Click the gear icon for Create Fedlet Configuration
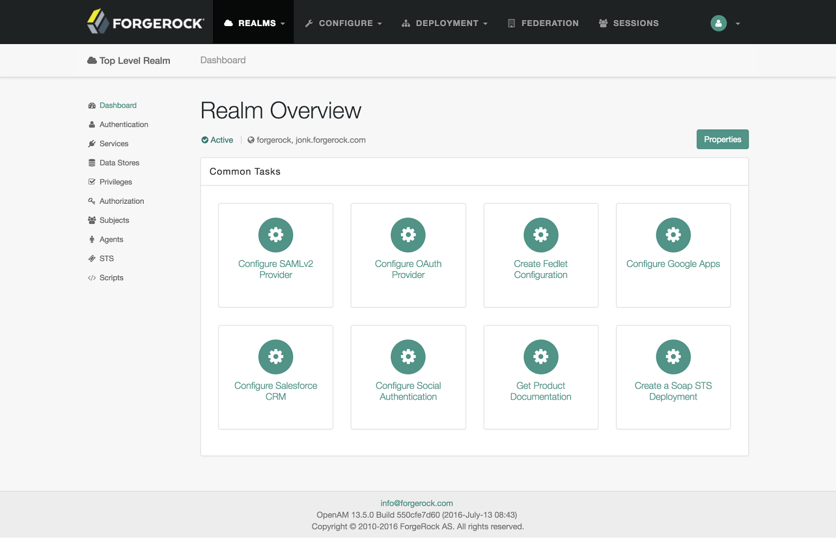Image resolution: width=836 pixels, height=538 pixels. click(x=541, y=235)
